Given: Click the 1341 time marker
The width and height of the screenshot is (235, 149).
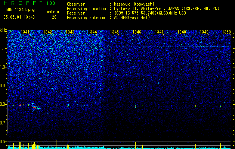Looking at the screenshot, I should (x=25, y=32).
